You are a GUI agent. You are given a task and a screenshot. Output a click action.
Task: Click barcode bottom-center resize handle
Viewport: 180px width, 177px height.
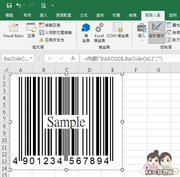coord(67,170)
